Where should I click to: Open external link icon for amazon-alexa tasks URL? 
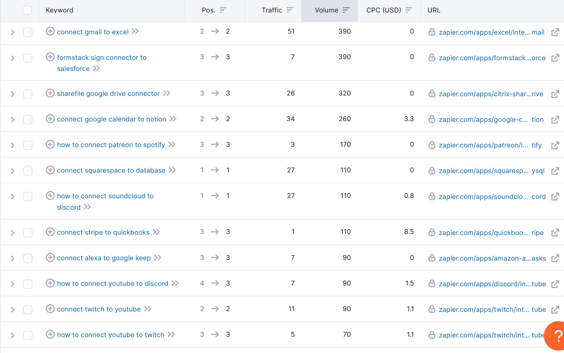(x=555, y=258)
